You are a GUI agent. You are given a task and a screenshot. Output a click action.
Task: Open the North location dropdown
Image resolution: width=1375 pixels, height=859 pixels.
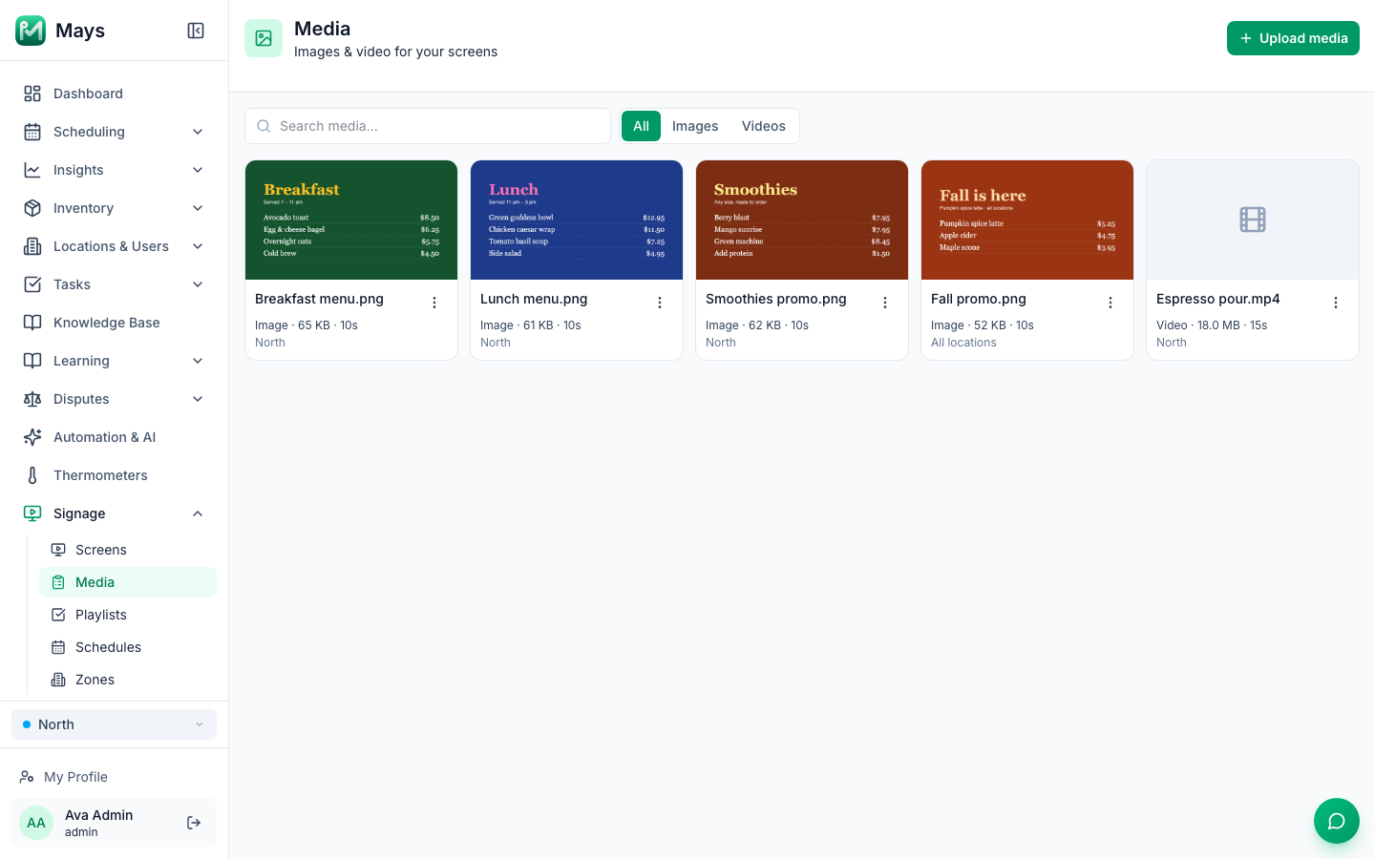point(114,724)
